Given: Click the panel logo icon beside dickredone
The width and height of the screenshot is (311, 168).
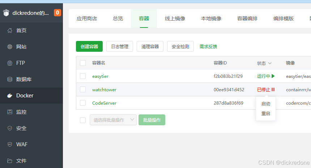Looking at the screenshot, I should (6, 13).
